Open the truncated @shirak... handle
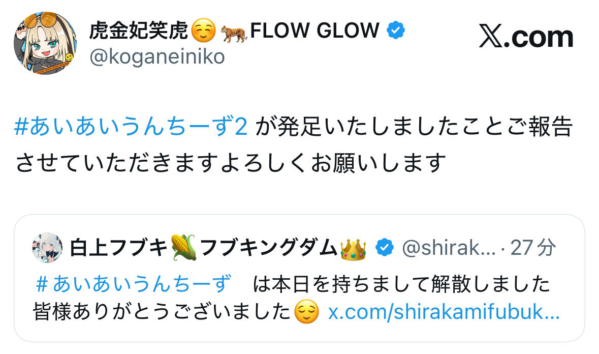Screen dimensions: 599x354 (448, 248)
